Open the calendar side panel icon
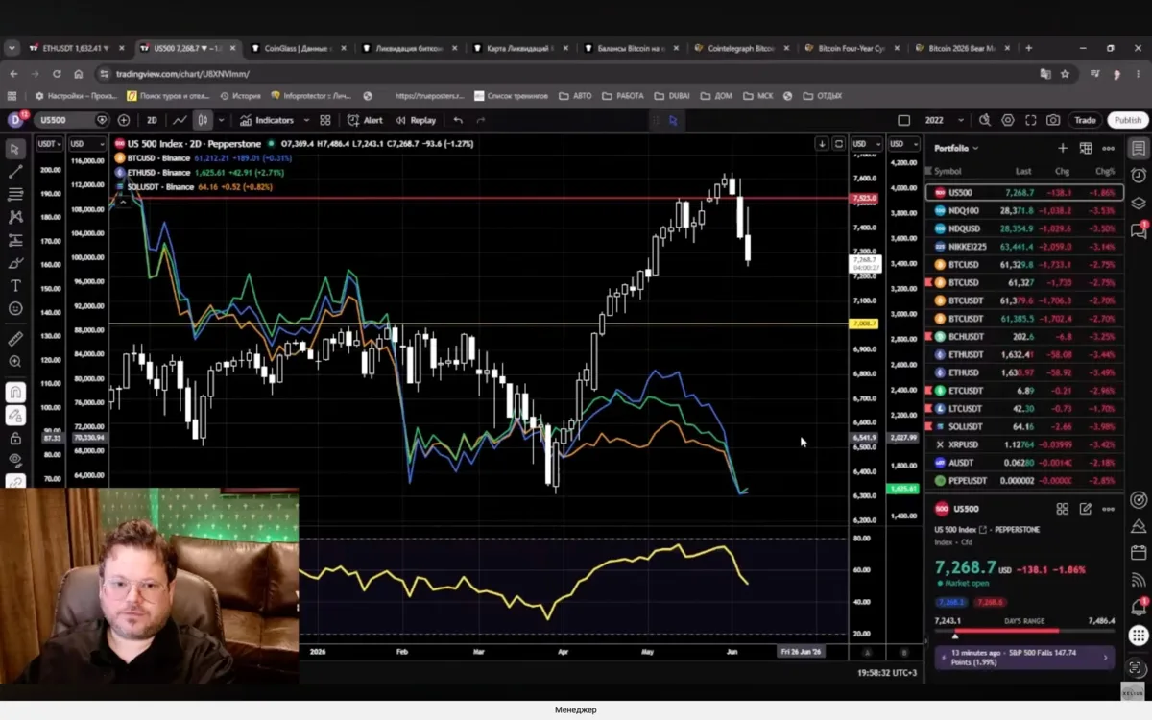The height and width of the screenshot is (720, 1152). (1139, 552)
